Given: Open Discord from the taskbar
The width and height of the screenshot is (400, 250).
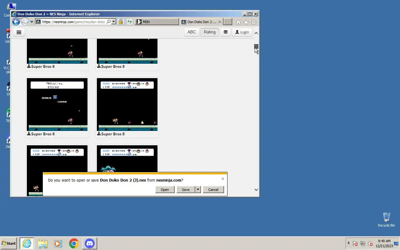Looking at the screenshot, I should tap(90, 243).
